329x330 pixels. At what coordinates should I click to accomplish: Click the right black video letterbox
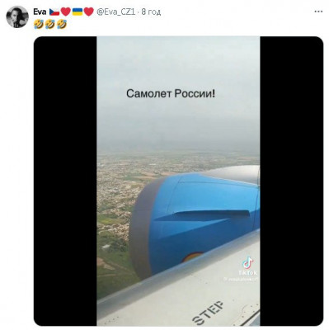click(x=292, y=181)
